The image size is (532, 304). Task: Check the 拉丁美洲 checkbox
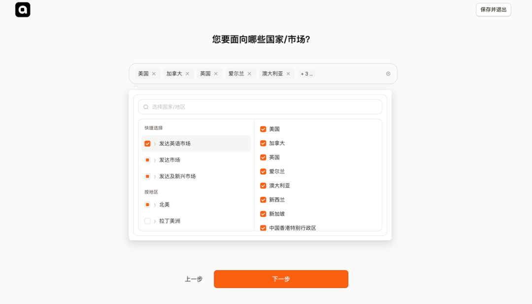147,221
